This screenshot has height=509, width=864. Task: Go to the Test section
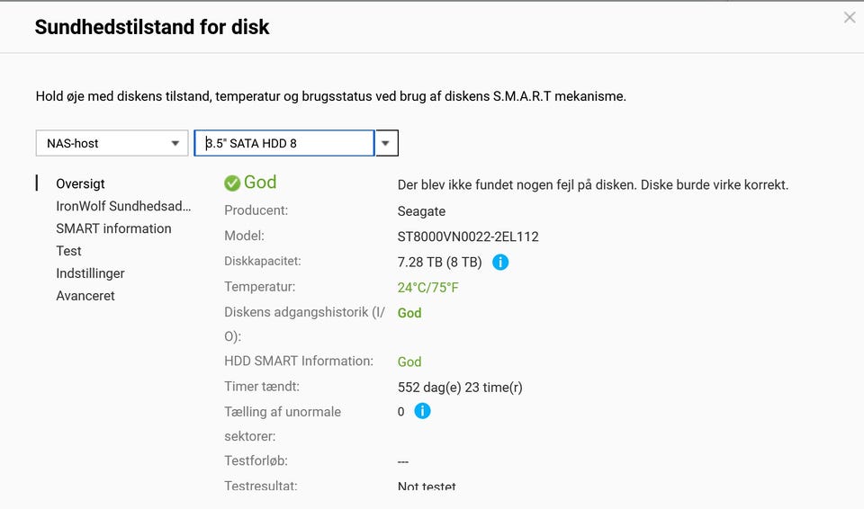pos(68,251)
